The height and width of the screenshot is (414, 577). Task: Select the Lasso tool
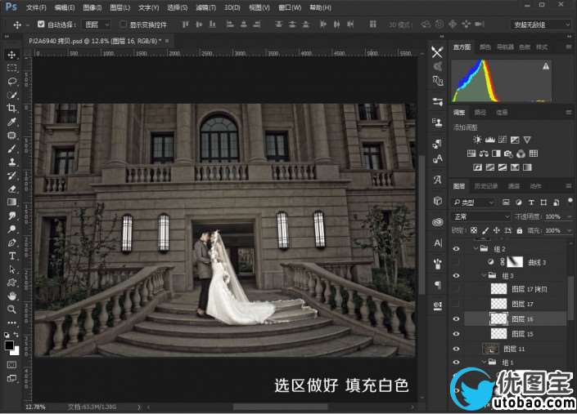(11, 82)
